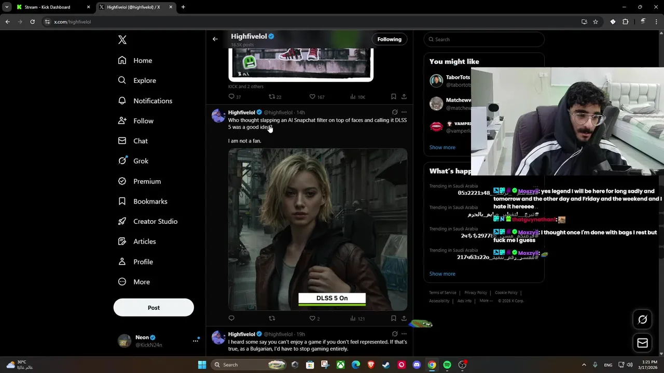This screenshot has width=664, height=373.
Task: Open Premium in the sidebar
Action: coord(139,181)
